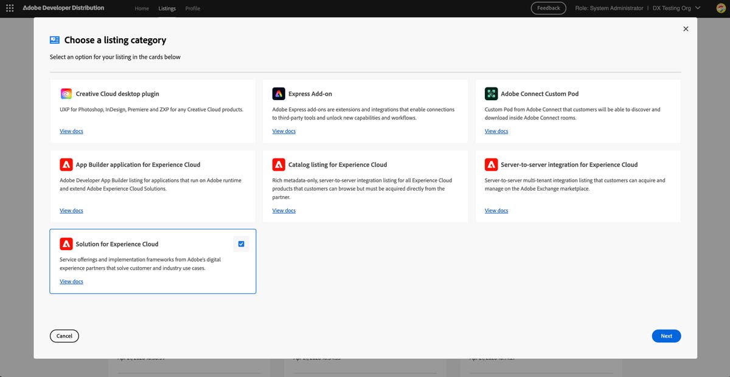Open View docs for Server-to-server integration

(496, 211)
